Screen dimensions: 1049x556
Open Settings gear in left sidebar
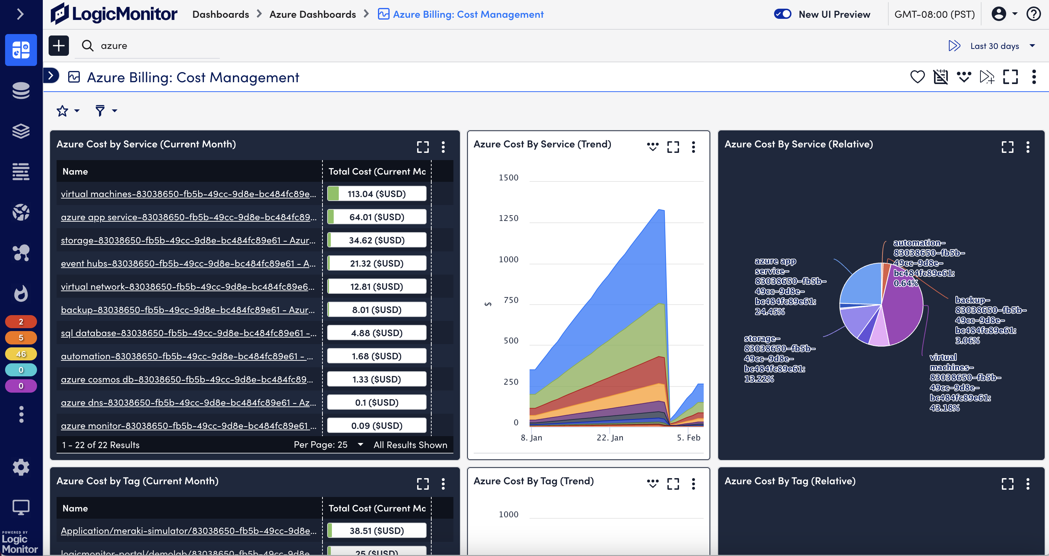21,467
